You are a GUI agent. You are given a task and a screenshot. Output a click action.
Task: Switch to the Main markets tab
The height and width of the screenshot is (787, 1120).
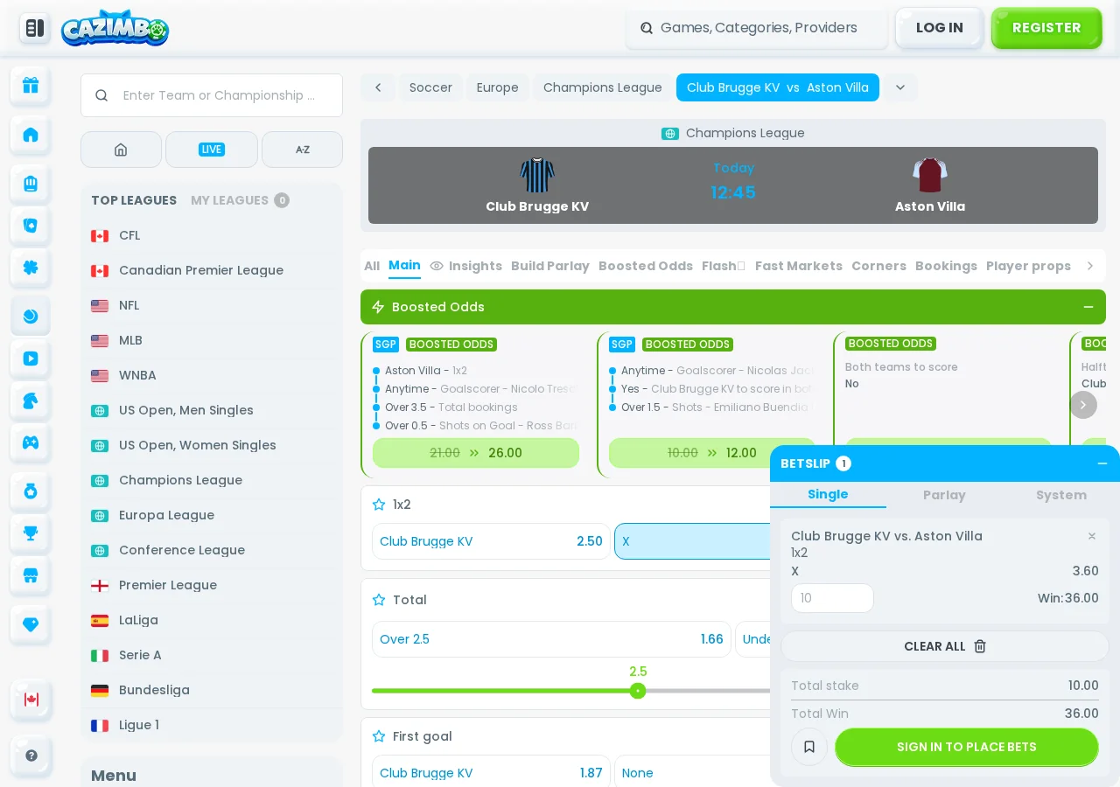[404, 266]
